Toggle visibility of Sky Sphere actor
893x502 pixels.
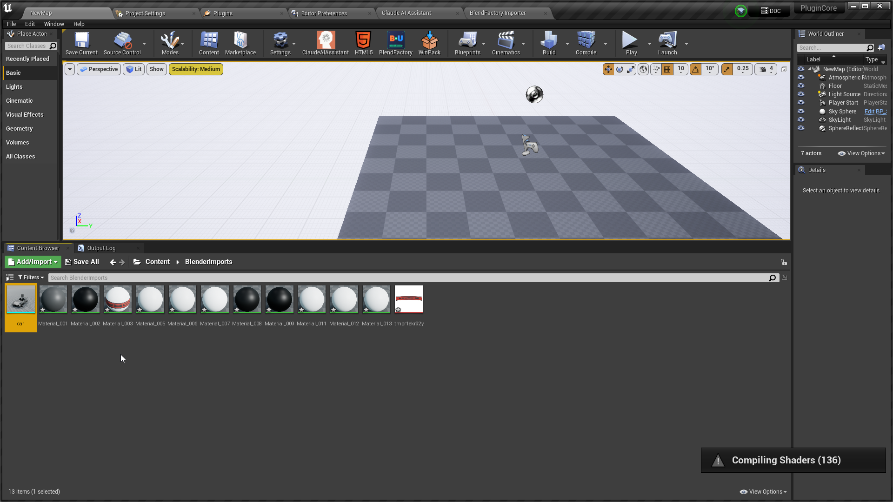(801, 112)
